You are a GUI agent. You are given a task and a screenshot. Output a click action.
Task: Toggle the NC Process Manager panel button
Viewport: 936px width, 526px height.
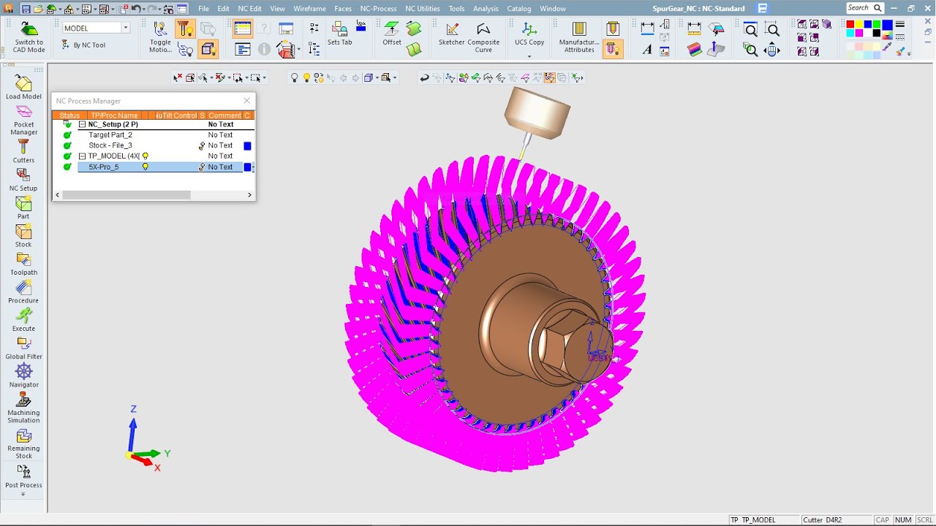[243, 29]
